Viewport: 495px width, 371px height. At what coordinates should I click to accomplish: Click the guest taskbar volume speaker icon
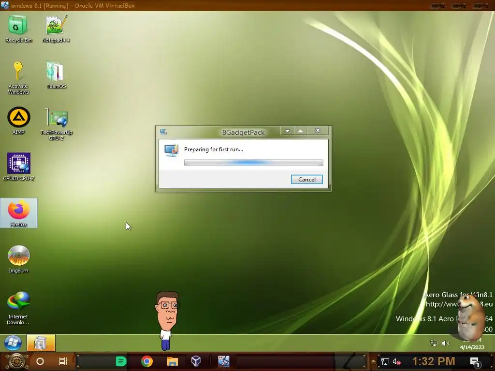tap(445, 343)
